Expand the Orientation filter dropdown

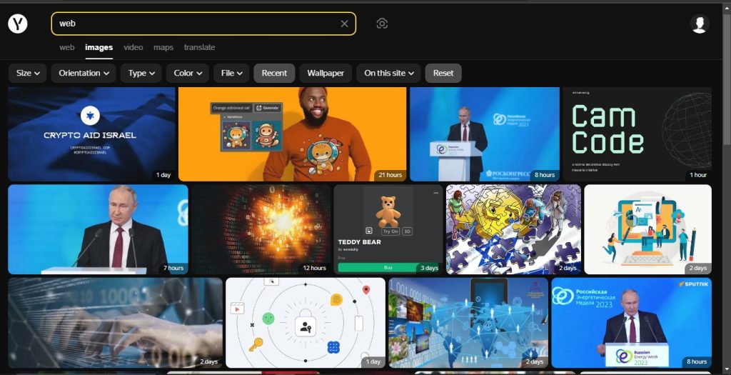(x=84, y=74)
